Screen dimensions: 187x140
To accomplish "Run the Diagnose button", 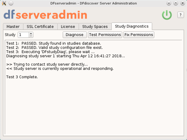I will [x=75, y=35].
